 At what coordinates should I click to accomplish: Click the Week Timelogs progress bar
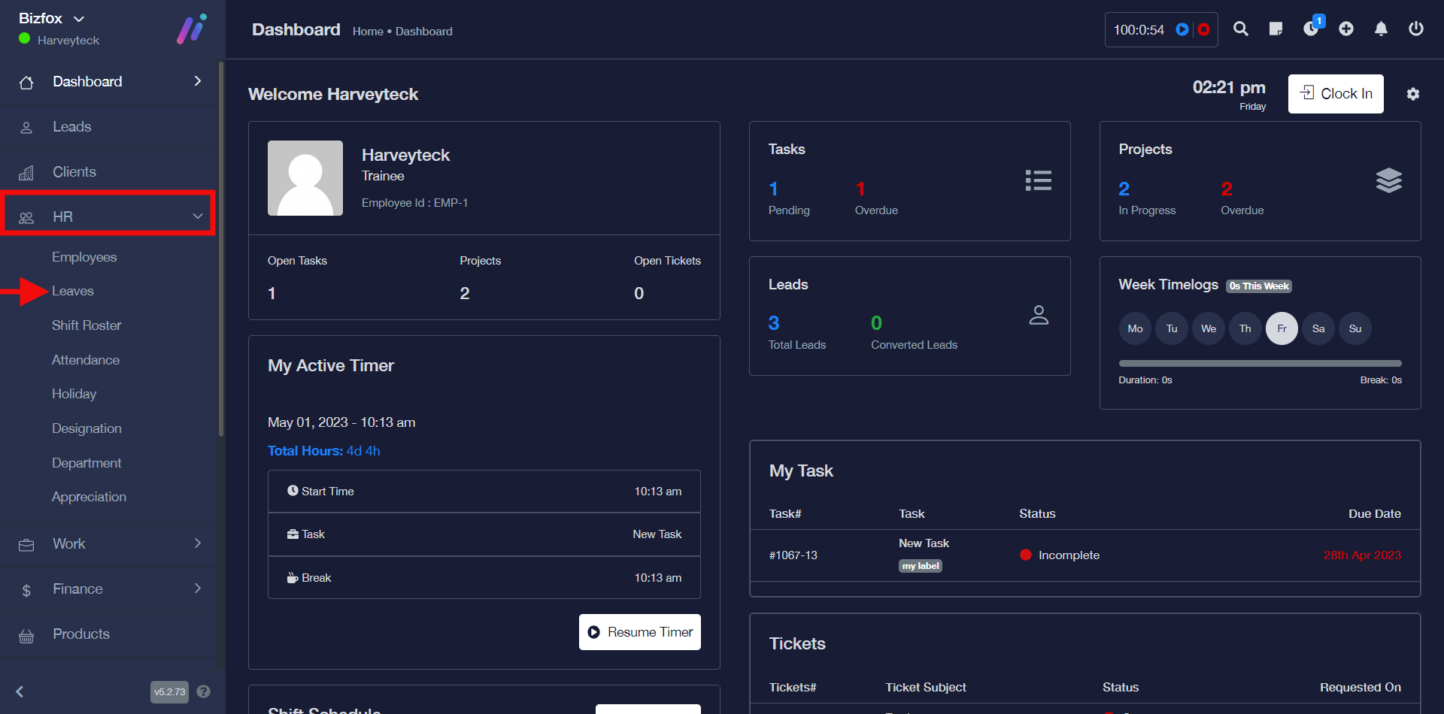pyautogui.click(x=1260, y=364)
